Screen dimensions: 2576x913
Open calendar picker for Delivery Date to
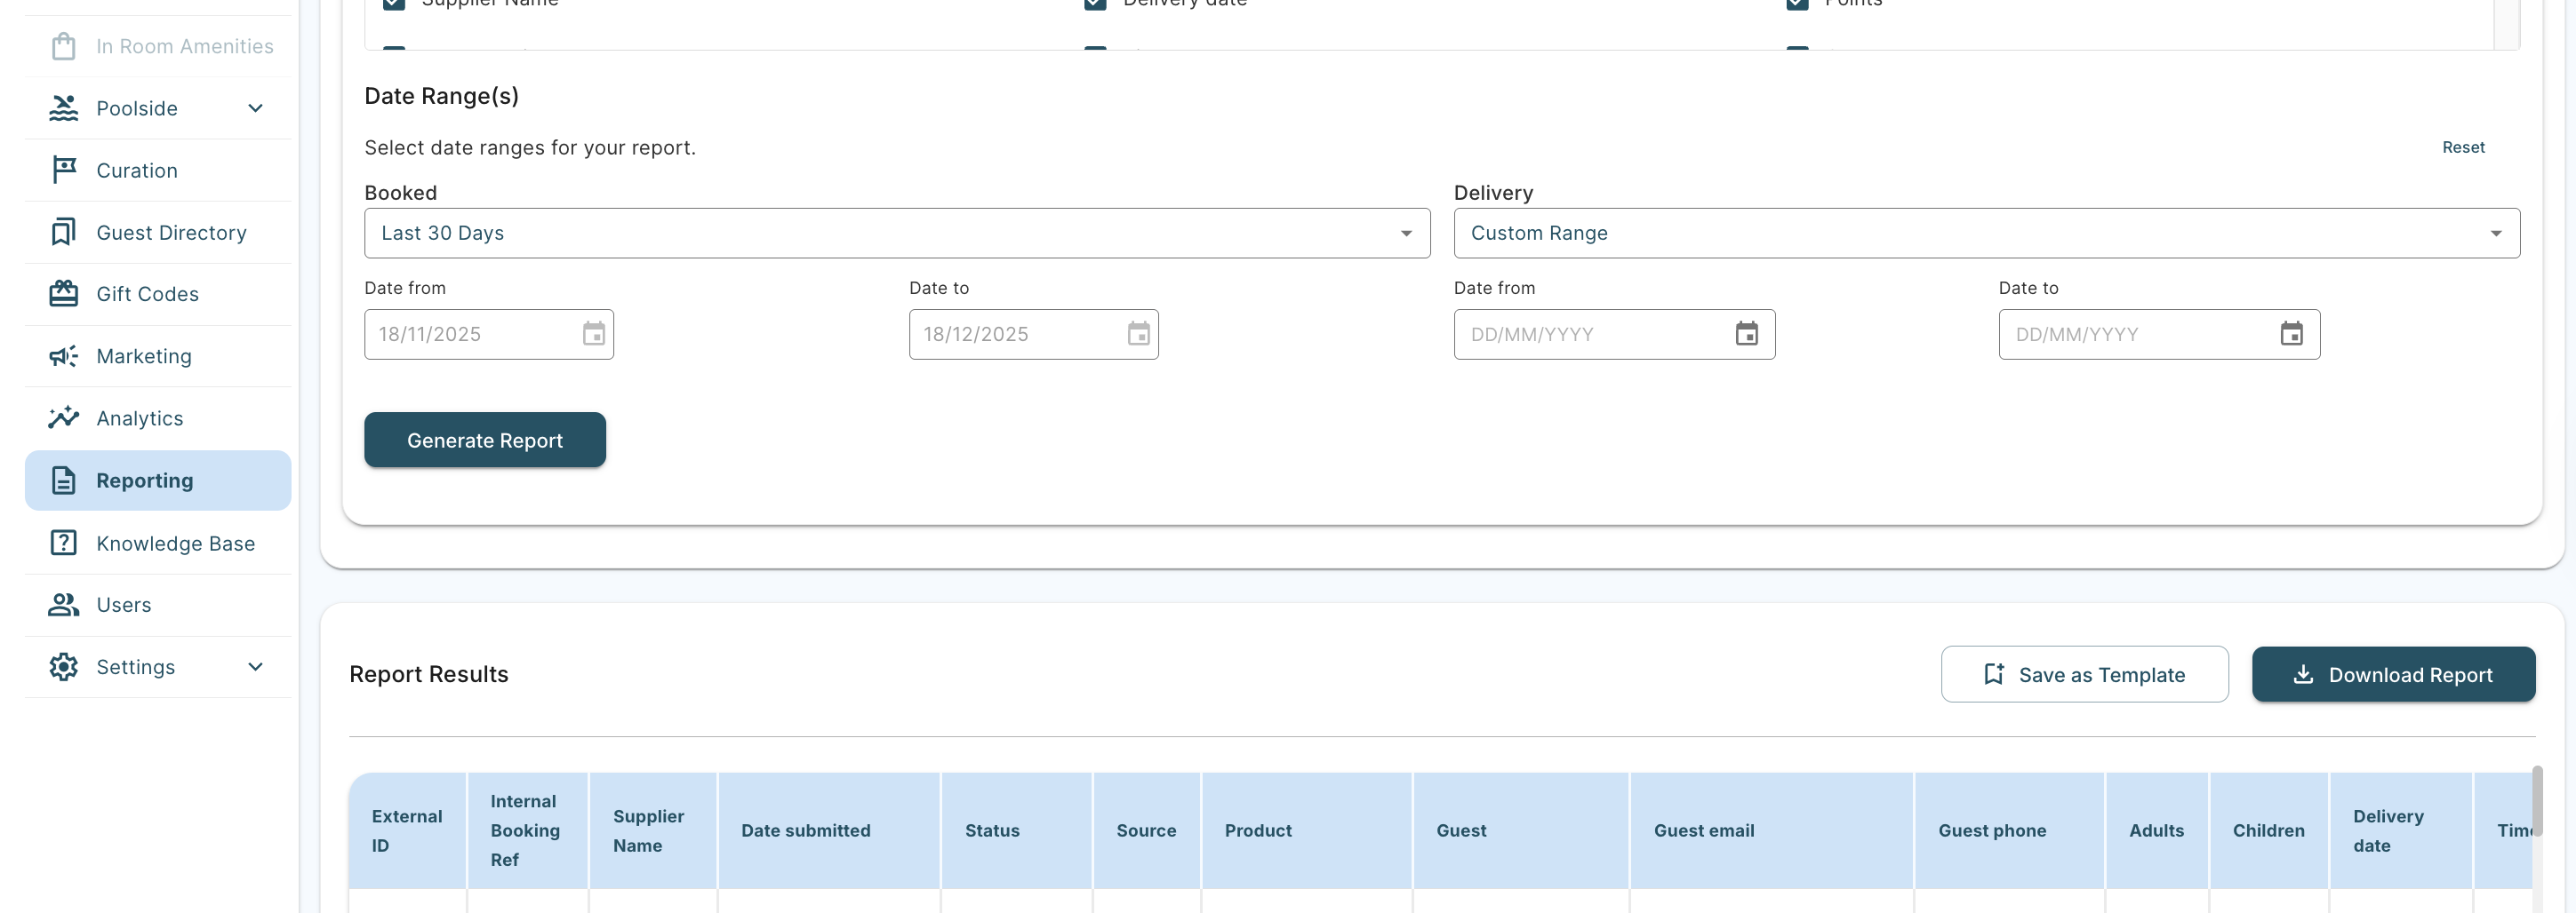(x=2291, y=334)
